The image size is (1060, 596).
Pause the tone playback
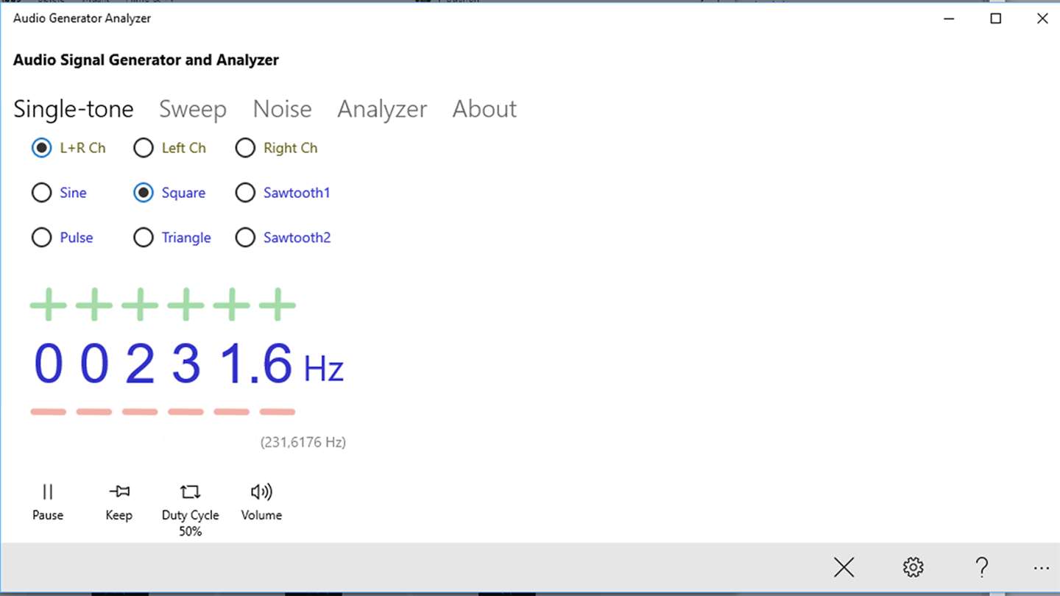tap(48, 502)
